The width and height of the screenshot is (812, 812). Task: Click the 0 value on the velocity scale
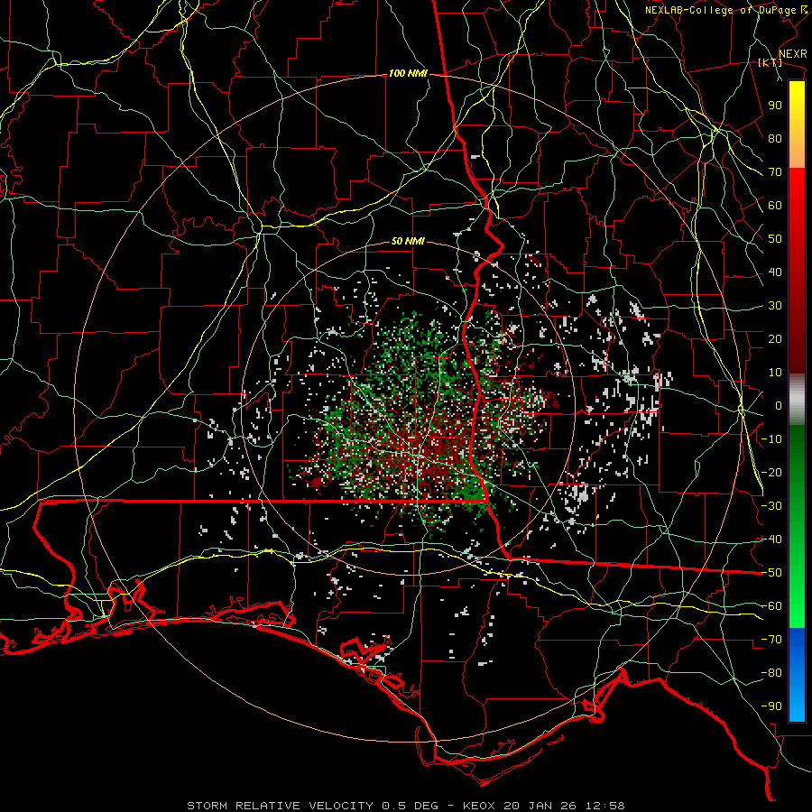779,405
